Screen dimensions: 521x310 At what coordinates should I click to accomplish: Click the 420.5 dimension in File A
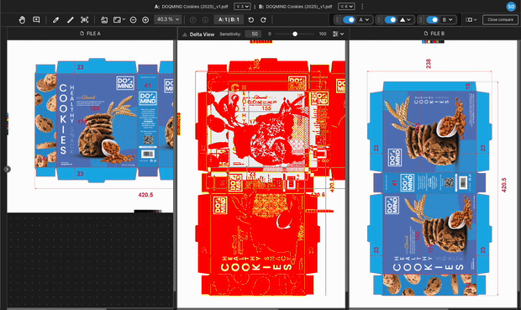pos(145,195)
